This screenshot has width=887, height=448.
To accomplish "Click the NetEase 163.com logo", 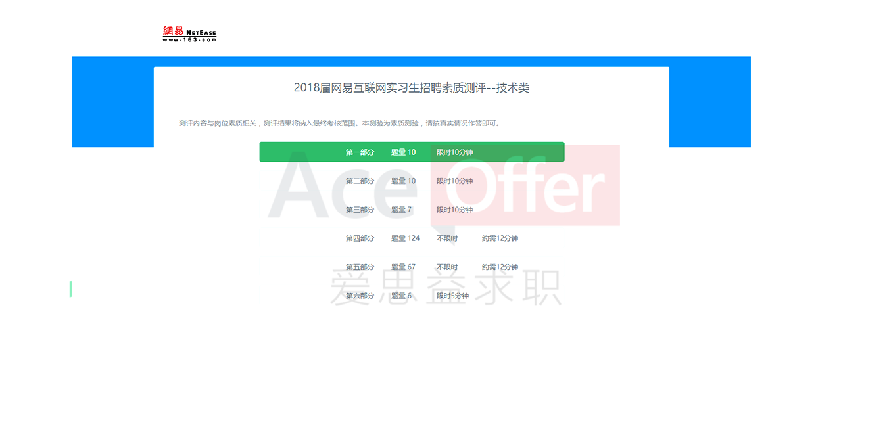I will coord(189,34).
